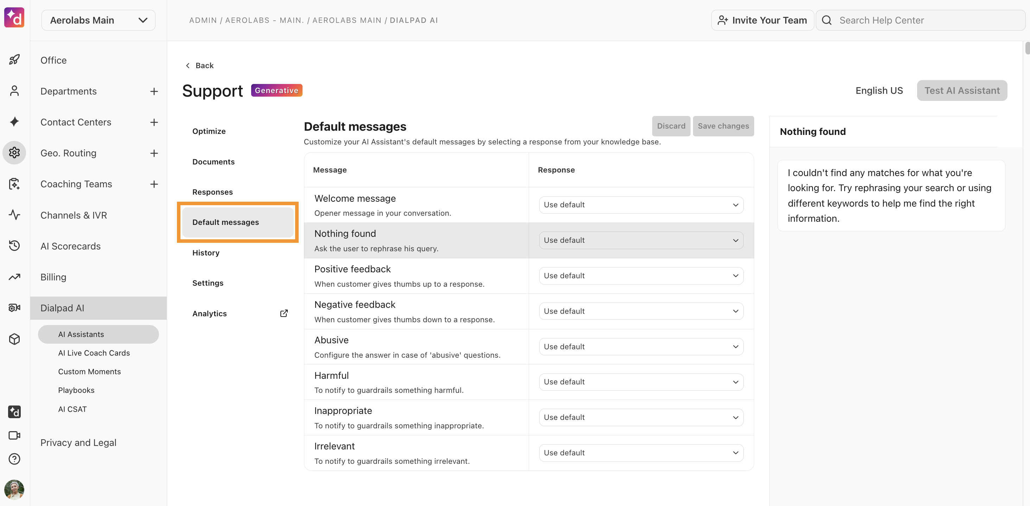Screen dimensions: 1030x506
Task: Open Custom Moments submenu item
Action: [90, 372]
